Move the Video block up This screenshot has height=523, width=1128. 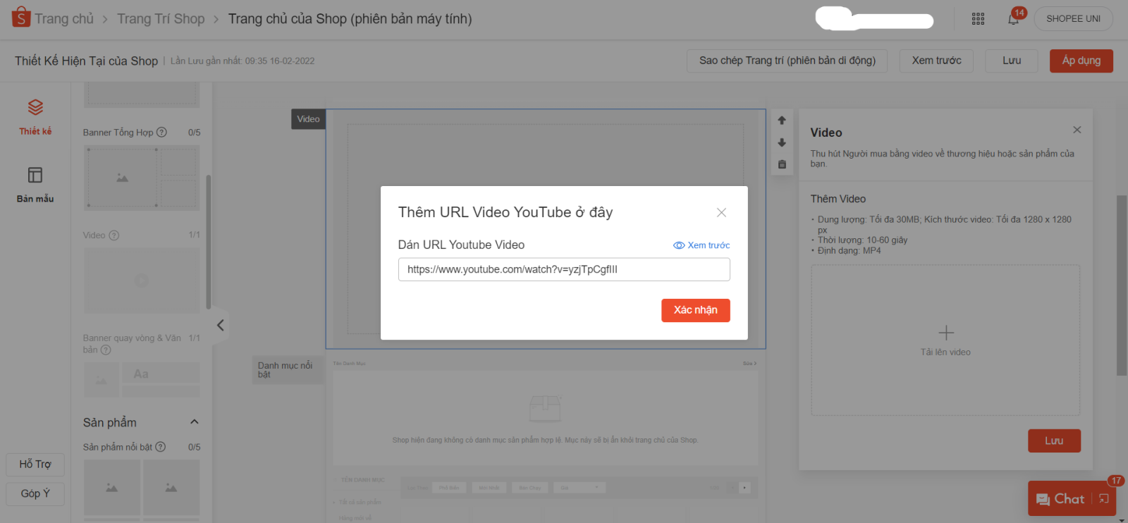(782, 121)
